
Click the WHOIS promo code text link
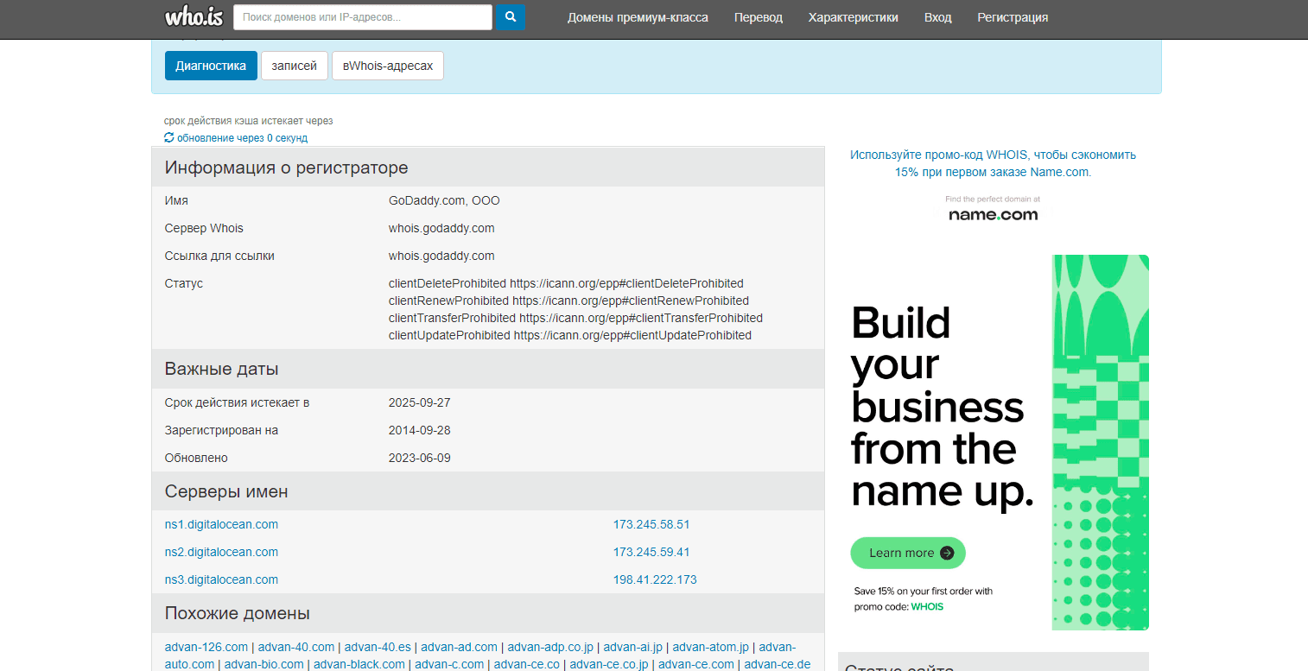[x=993, y=163]
